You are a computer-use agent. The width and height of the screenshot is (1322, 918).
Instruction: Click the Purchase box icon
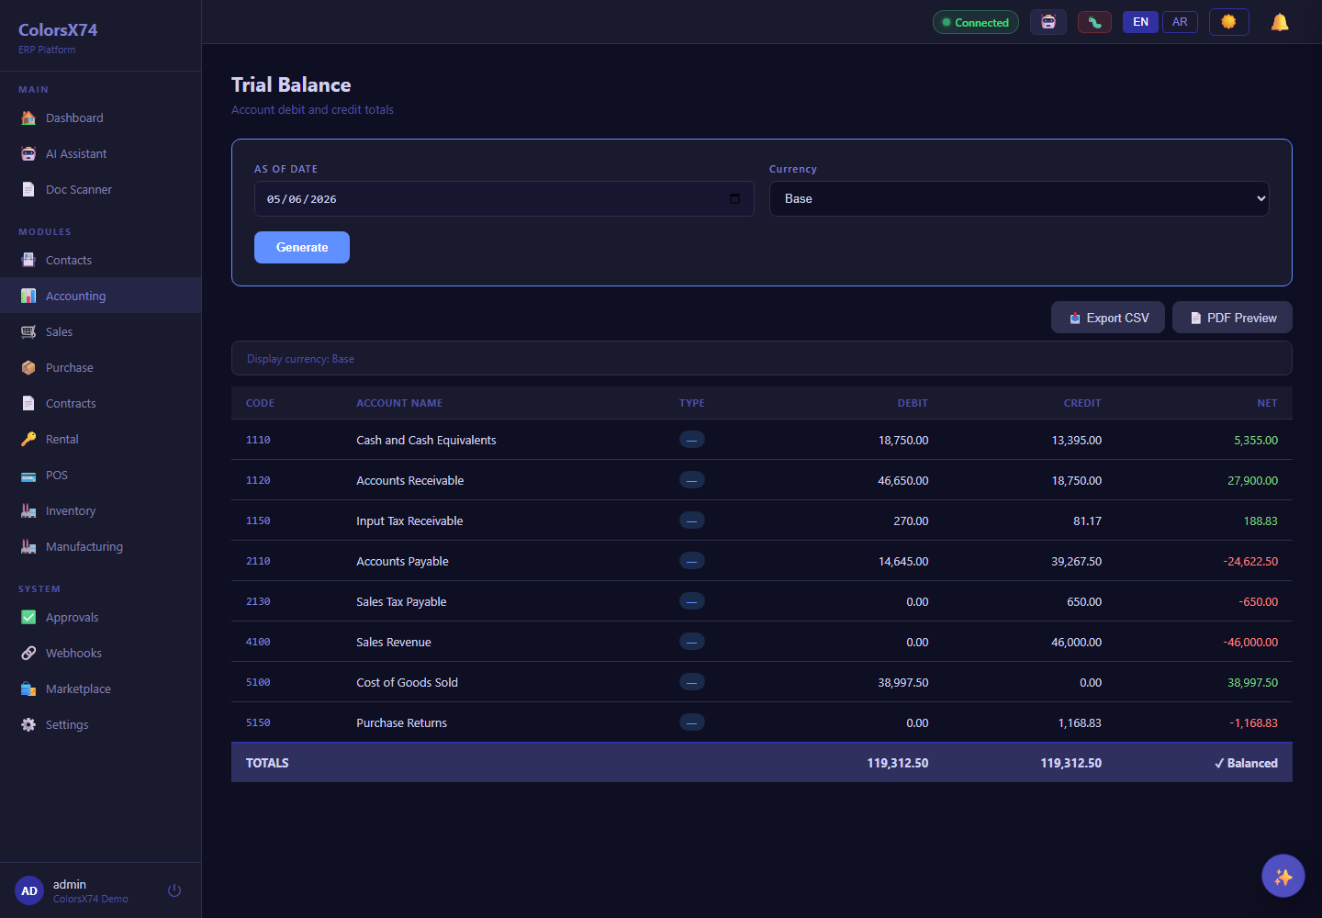[x=28, y=367]
